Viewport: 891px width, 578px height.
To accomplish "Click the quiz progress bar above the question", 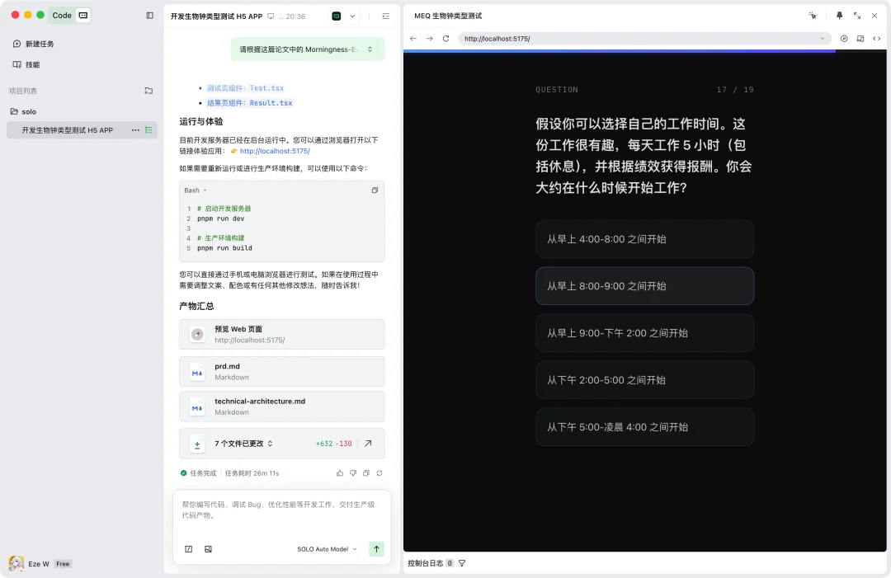I will pos(644,51).
